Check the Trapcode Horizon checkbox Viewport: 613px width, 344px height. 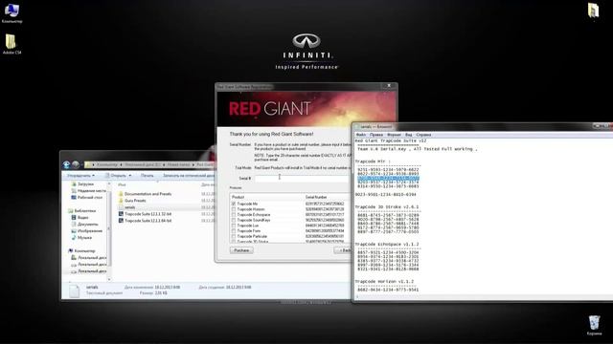click(234, 209)
